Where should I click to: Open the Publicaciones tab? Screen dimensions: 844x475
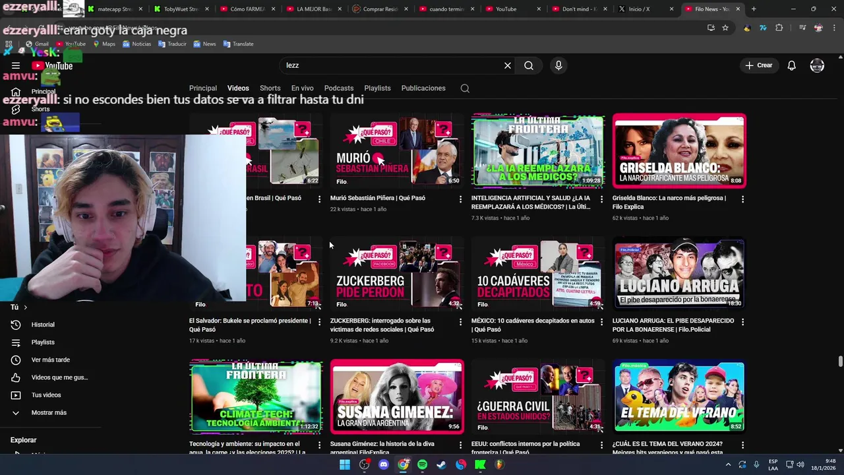point(423,88)
